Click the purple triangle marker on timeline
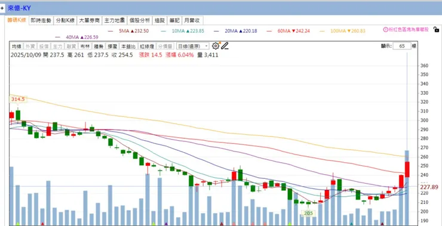Image resolution: width=442 pixels, height=226 pixels. 166,224
